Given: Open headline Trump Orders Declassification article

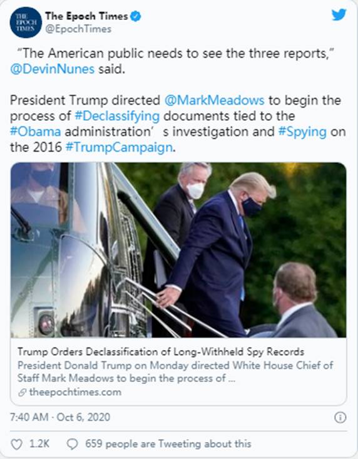Looking at the screenshot, I should point(161,351).
